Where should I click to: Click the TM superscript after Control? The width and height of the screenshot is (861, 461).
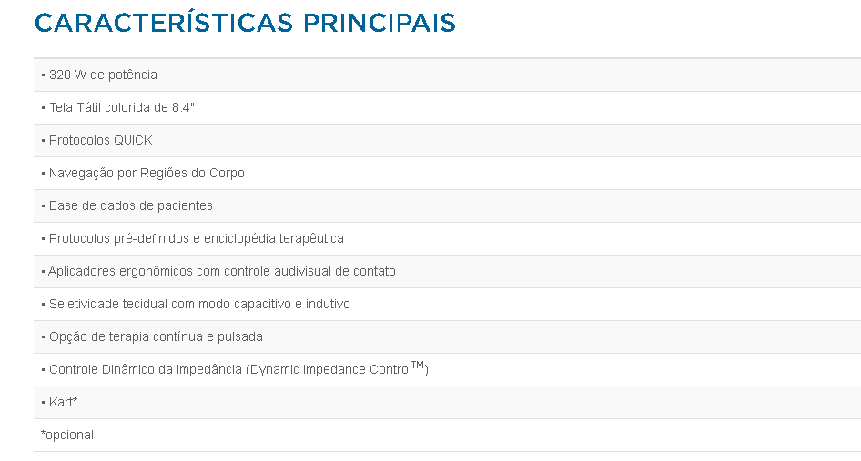pyautogui.click(x=418, y=365)
